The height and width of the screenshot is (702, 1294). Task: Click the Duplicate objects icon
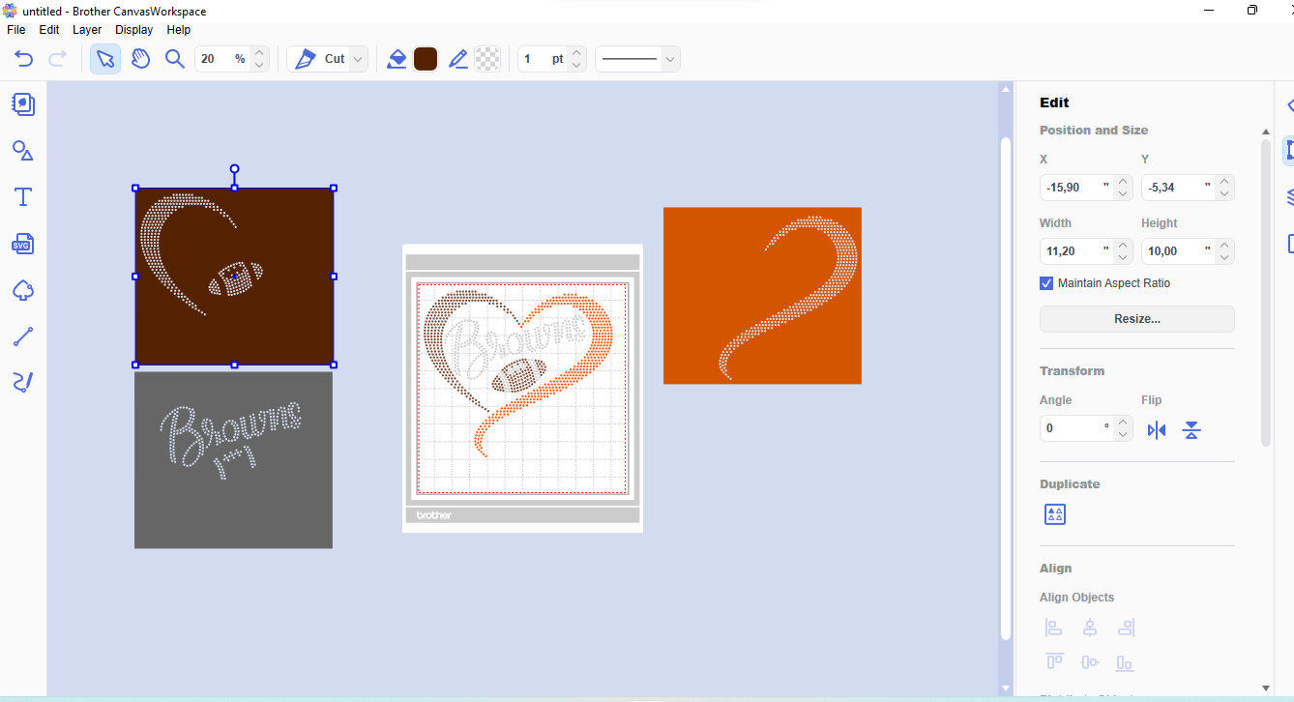pos(1055,514)
